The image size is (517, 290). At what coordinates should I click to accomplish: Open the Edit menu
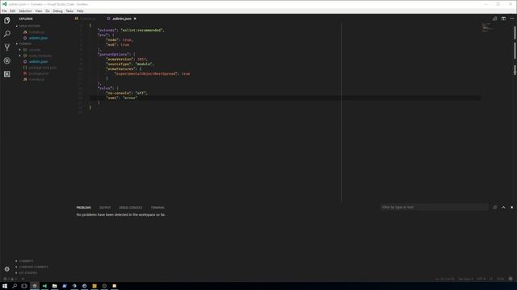click(13, 10)
